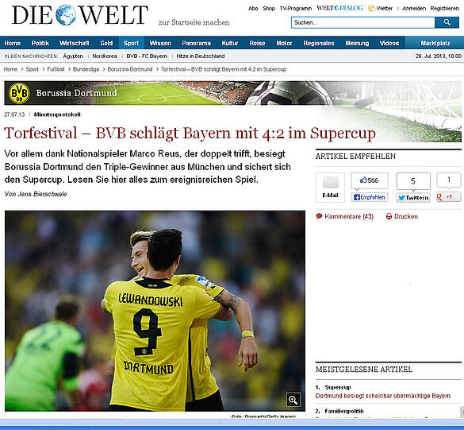Click the Minutenprotokoll label
Image resolution: width=464 pixels, height=430 pixels.
tap(57, 114)
